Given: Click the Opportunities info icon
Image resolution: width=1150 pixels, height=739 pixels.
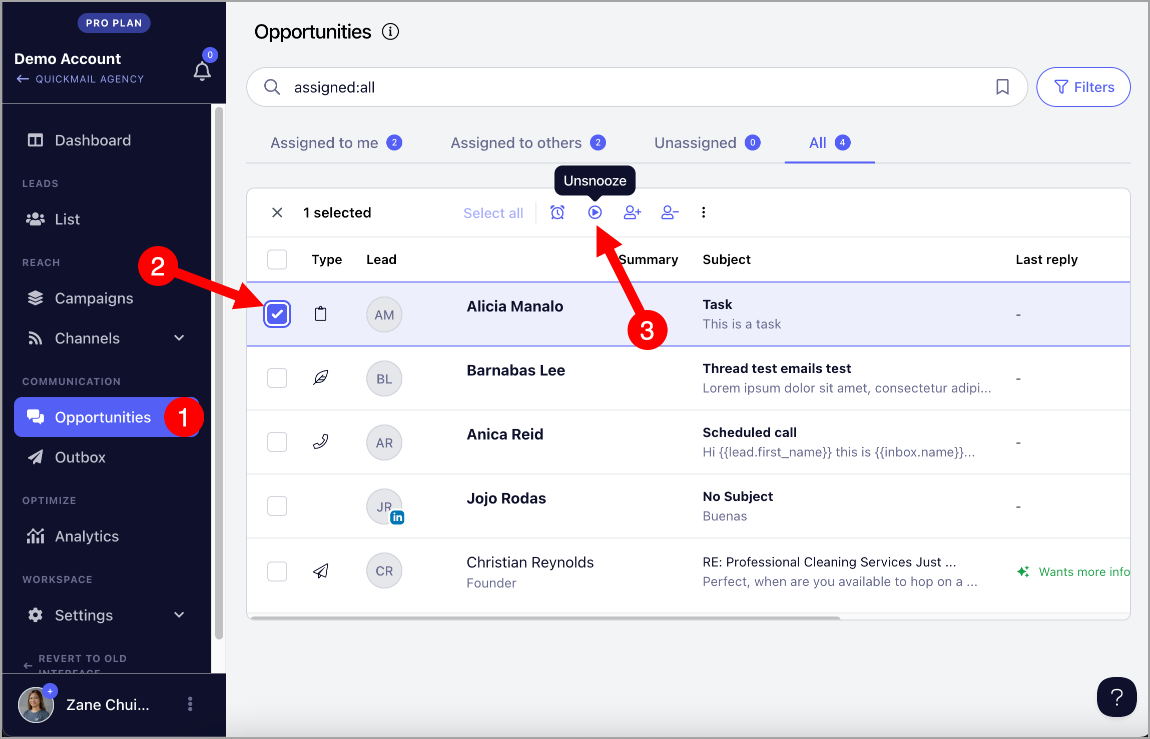Looking at the screenshot, I should (x=390, y=32).
